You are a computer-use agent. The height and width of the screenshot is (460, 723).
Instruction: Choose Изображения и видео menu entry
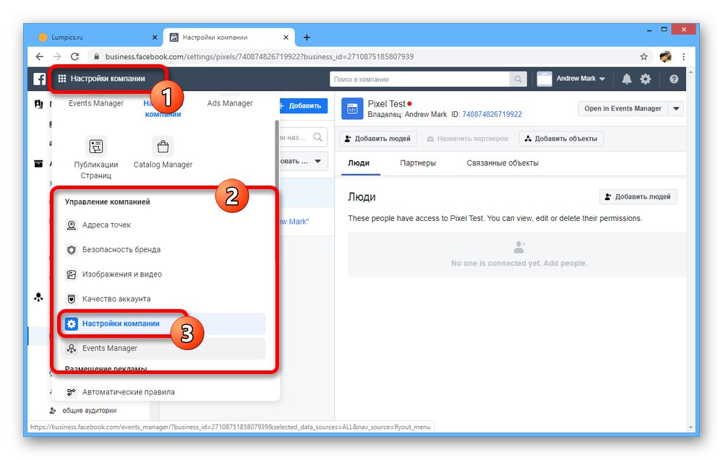(163, 274)
